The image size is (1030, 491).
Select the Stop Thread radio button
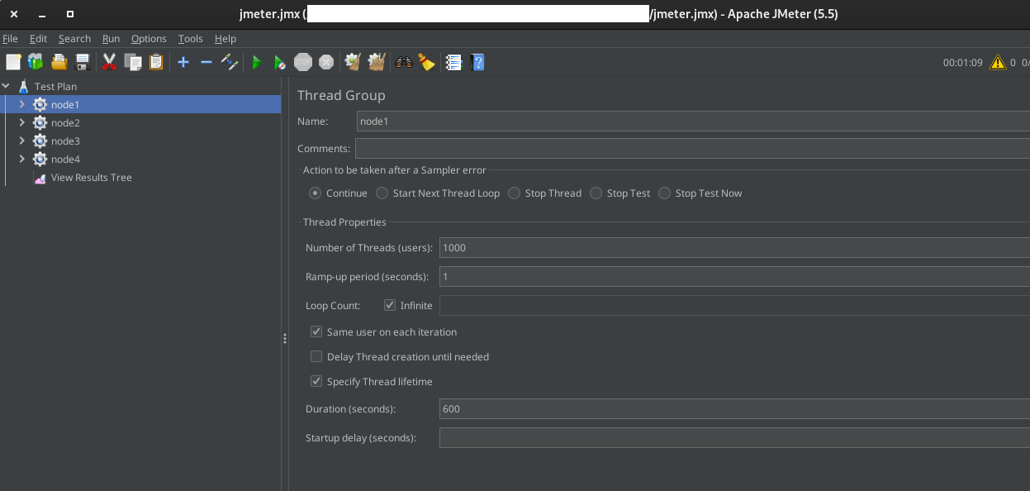pyautogui.click(x=514, y=193)
